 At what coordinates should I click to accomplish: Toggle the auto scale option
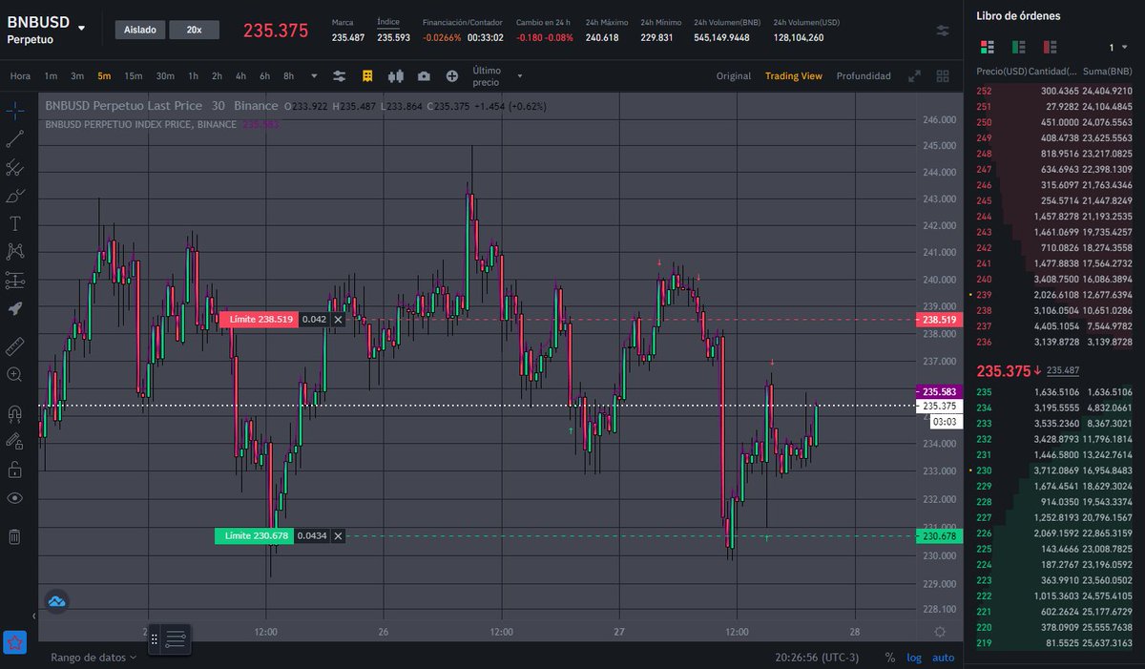point(943,657)
